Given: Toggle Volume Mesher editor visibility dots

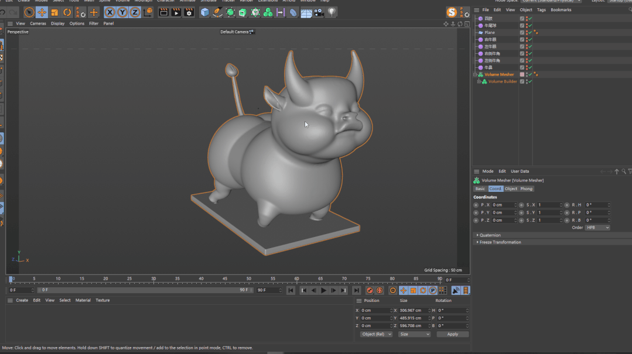Looking at the screenshot, I should (527, 74).
